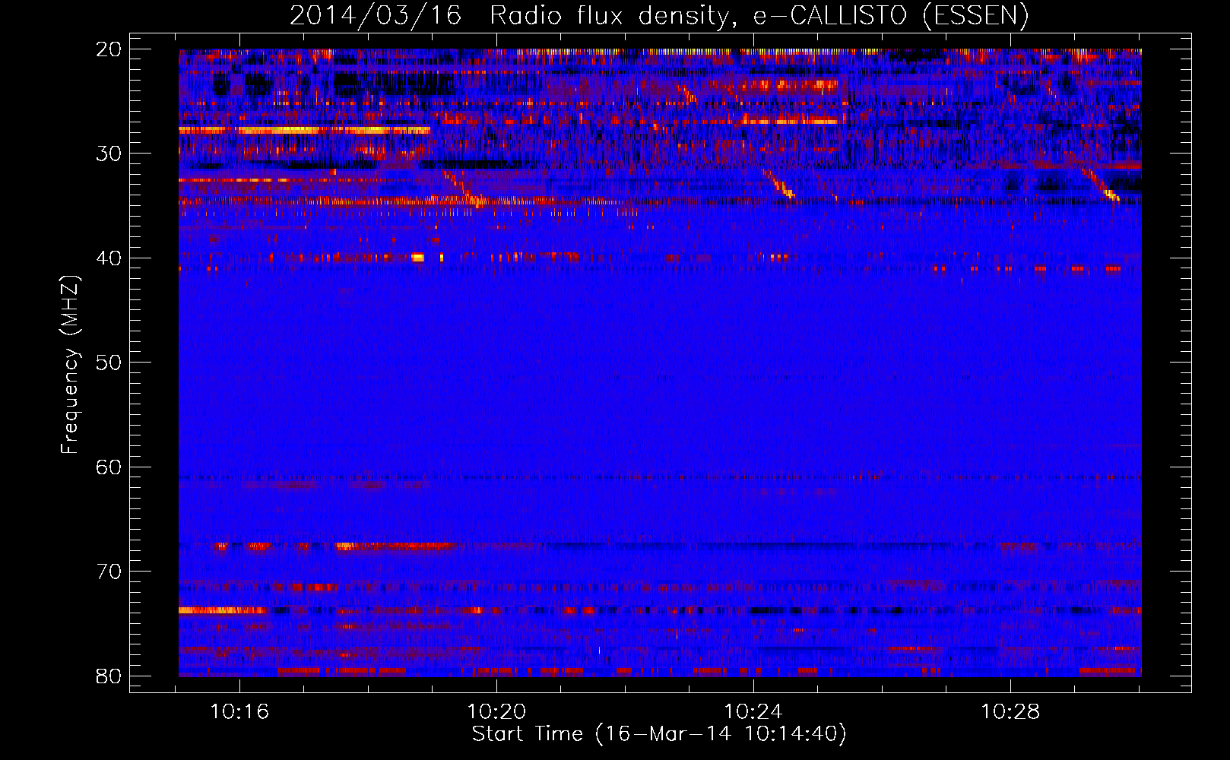
Task: Click the '30' frequency tick label
Action: (x=109, y=154)
